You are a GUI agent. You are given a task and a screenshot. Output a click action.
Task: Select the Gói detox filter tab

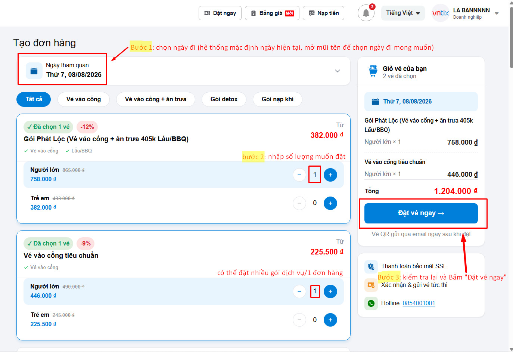pos(224,99)
